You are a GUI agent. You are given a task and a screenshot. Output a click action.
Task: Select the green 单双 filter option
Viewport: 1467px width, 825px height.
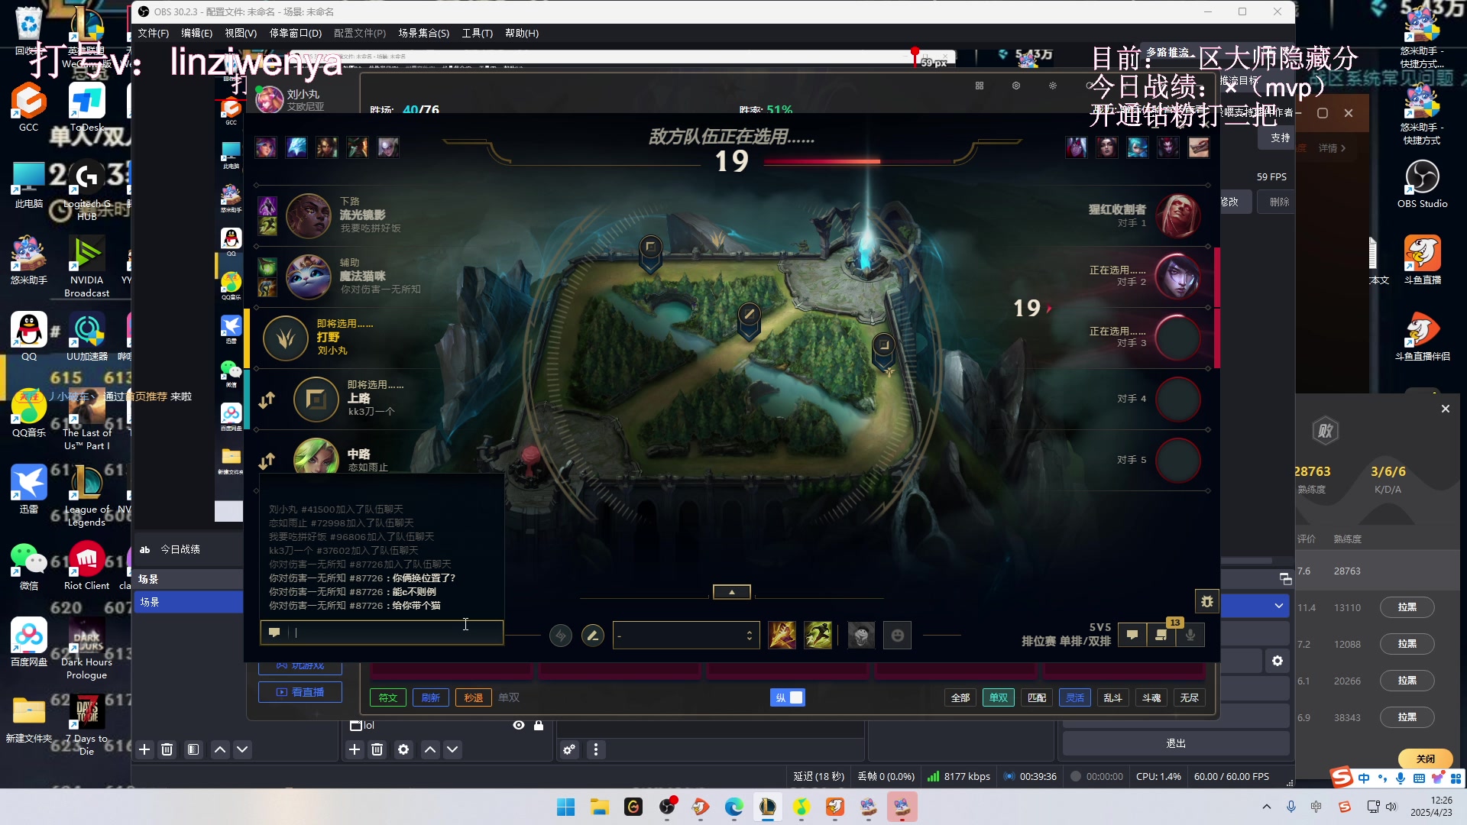click(x=999, y=697)
